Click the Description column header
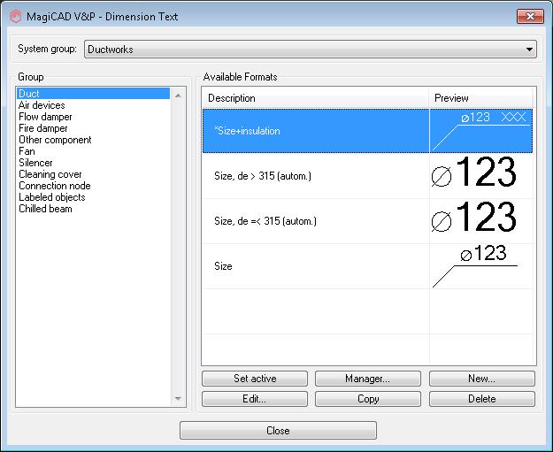The image size is (553, 452). coord(316,97)
